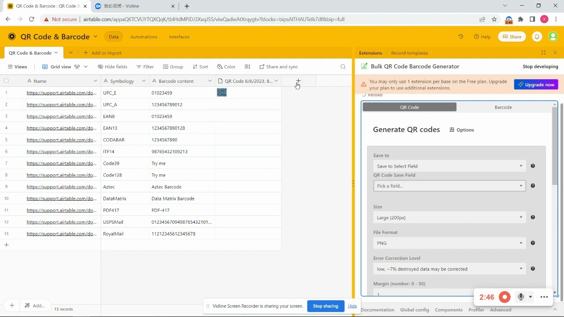Show help for Size option
564x317 pixels.
533,217
